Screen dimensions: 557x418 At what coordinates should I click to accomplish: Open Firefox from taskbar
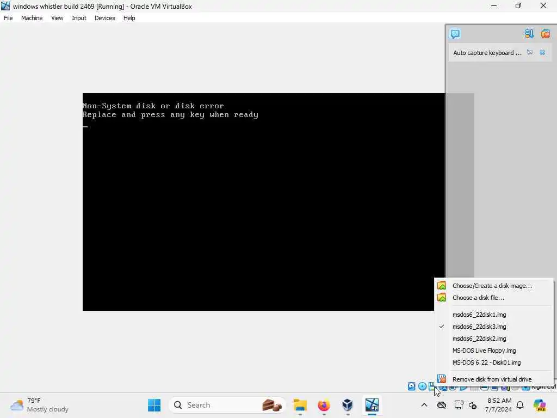tap(324, 405)
